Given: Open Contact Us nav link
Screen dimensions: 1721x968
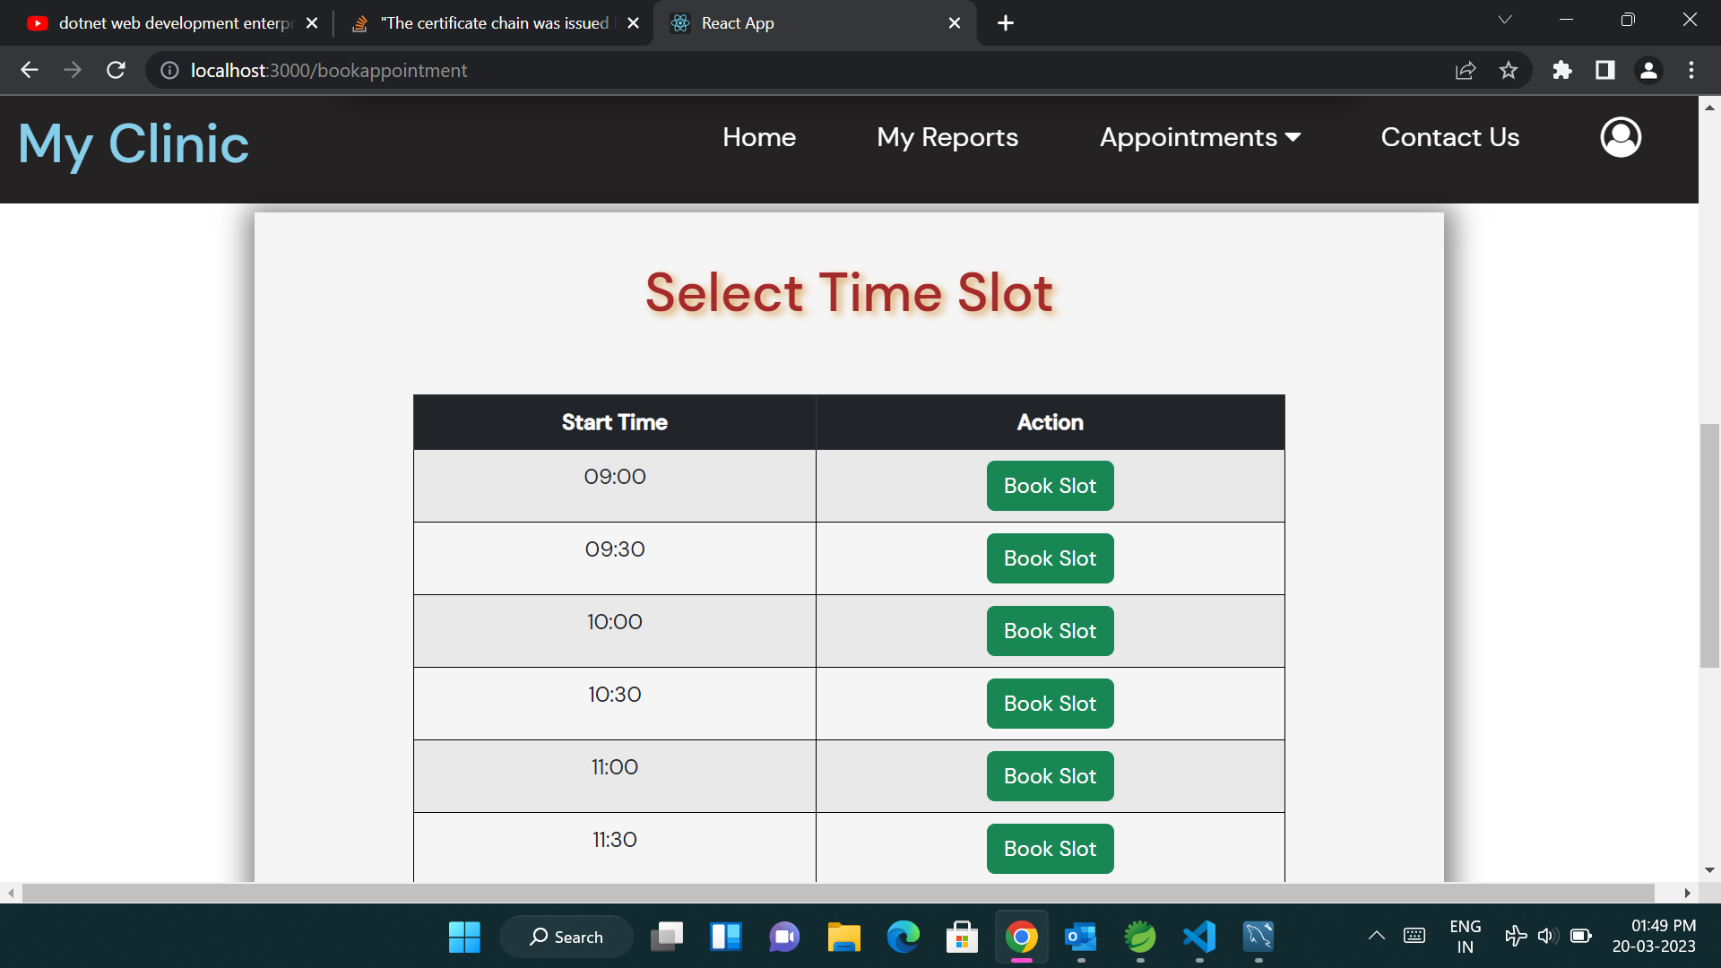Looking at the screenshot, I should [1450, 137].
